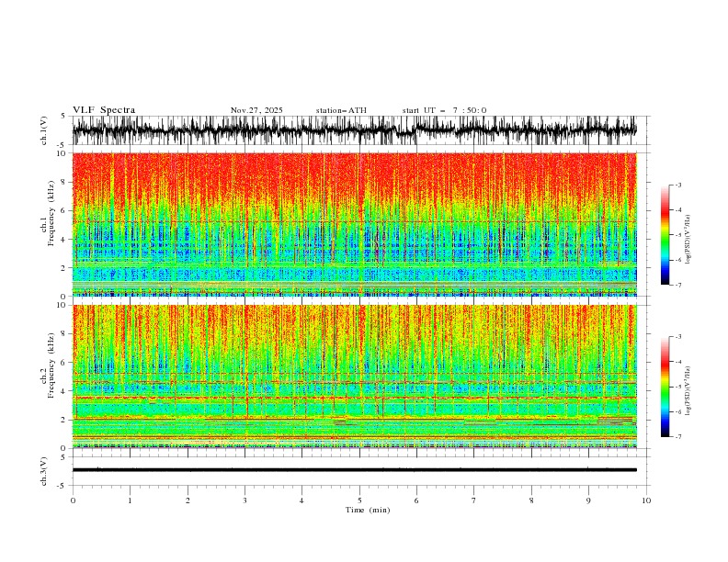728x562 pixels.
Task: Click the ch.1 colorbar "log(PSD)(V²/Hz)" label
Action: pos(688,240)
